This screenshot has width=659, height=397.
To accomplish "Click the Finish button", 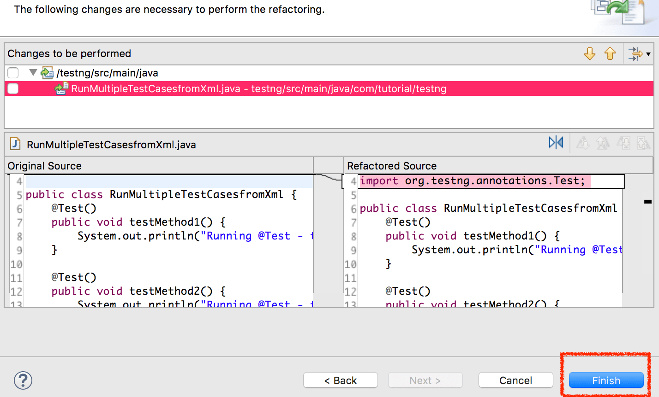I will pos(605,380).
